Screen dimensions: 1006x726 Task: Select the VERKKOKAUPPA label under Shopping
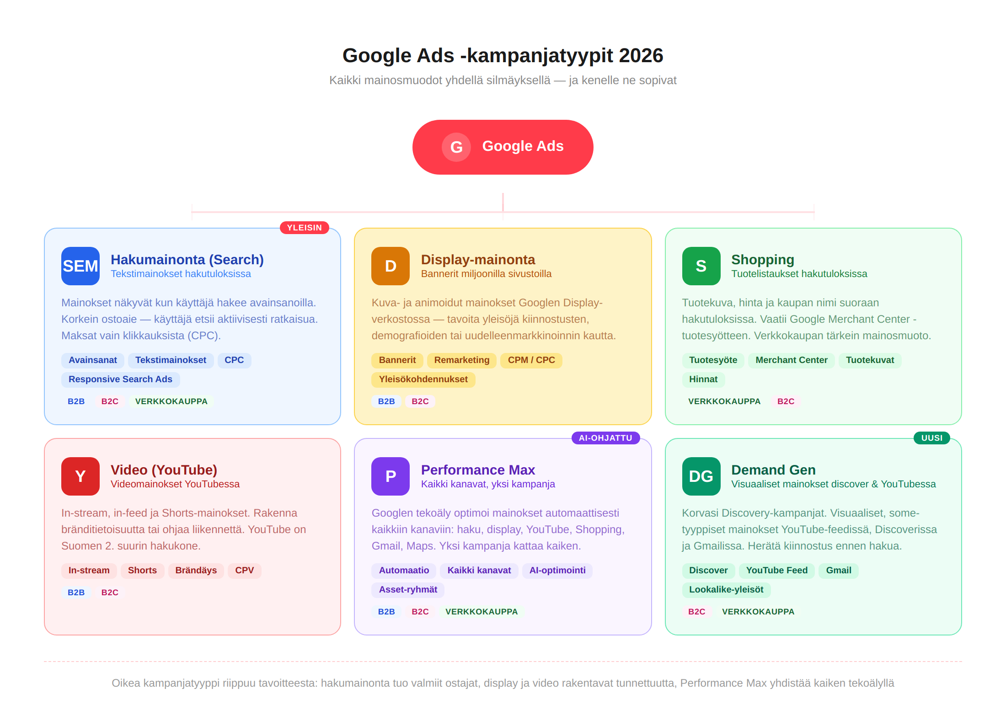pyautogui.click(x=724, y=401)
